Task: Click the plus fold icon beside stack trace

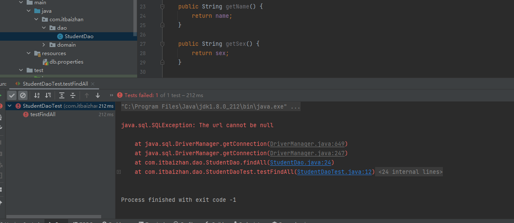Action: pos(119,172)
